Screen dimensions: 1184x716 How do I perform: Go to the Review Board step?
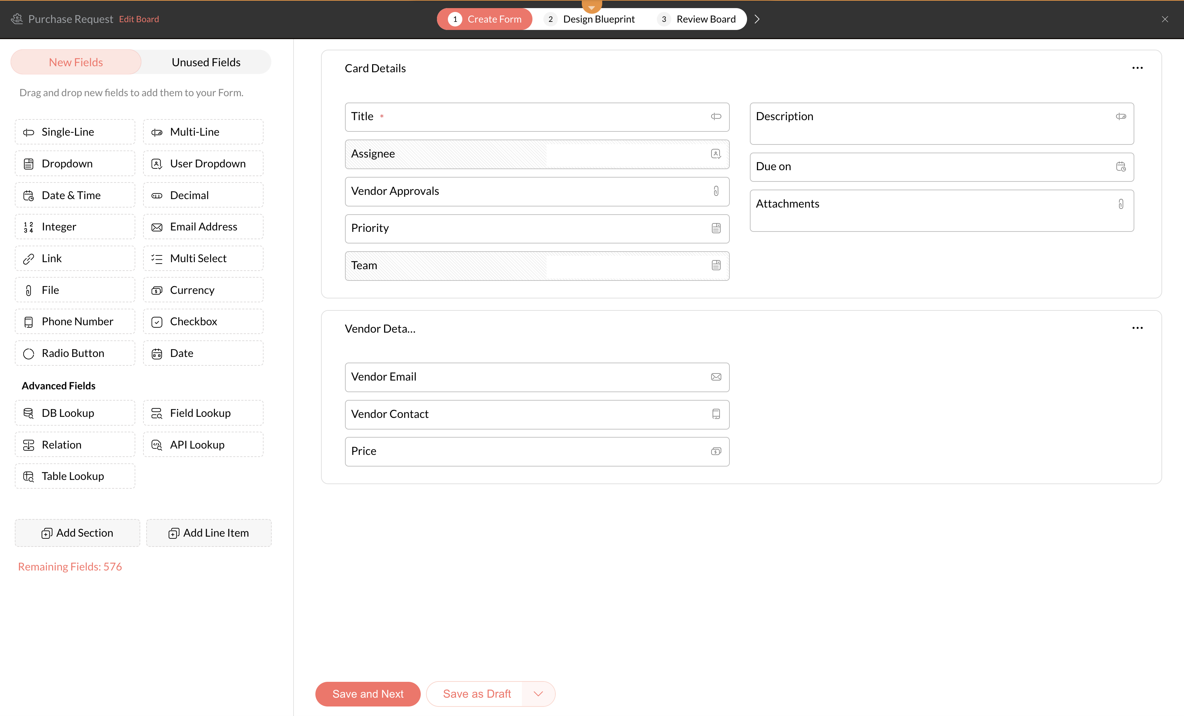click(x=697, y=19)
